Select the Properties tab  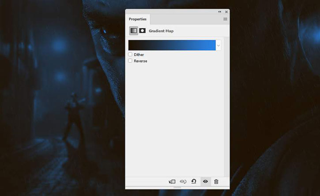coord(138,19)
